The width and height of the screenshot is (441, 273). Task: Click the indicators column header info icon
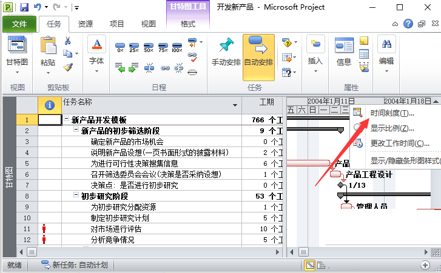(50, 105)
